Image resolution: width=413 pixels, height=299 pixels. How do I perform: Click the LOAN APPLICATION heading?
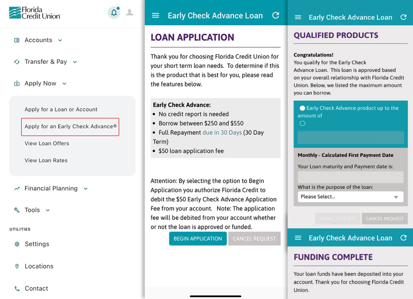[192, 37]
